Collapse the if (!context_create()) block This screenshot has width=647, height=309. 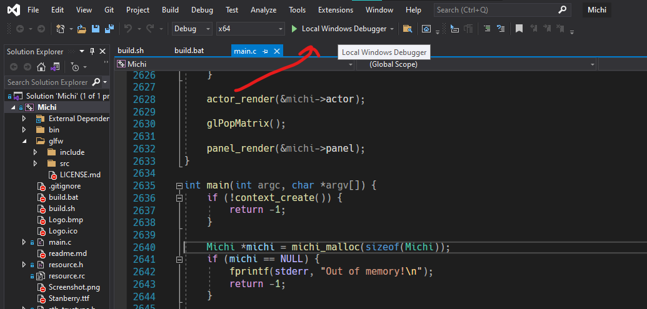click(x=179, y=198)
